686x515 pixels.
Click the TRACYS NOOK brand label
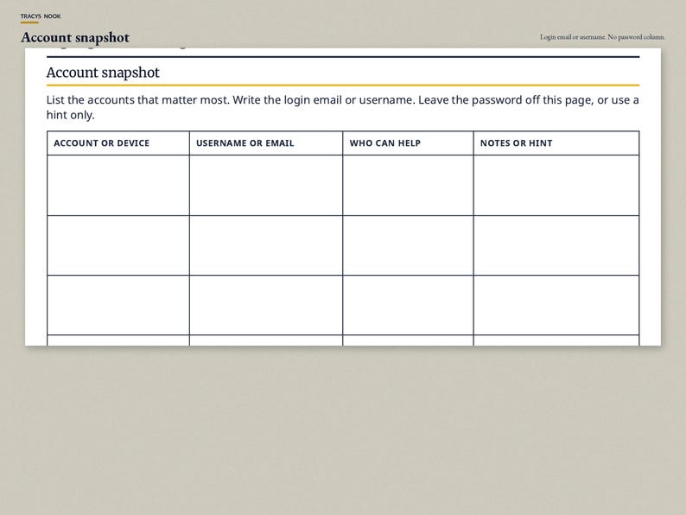41,16
